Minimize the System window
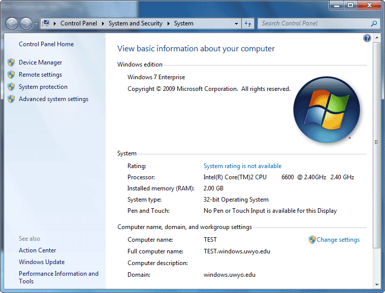 337,6
